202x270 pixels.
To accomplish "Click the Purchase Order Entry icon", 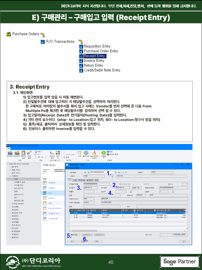I will point(81,51).
